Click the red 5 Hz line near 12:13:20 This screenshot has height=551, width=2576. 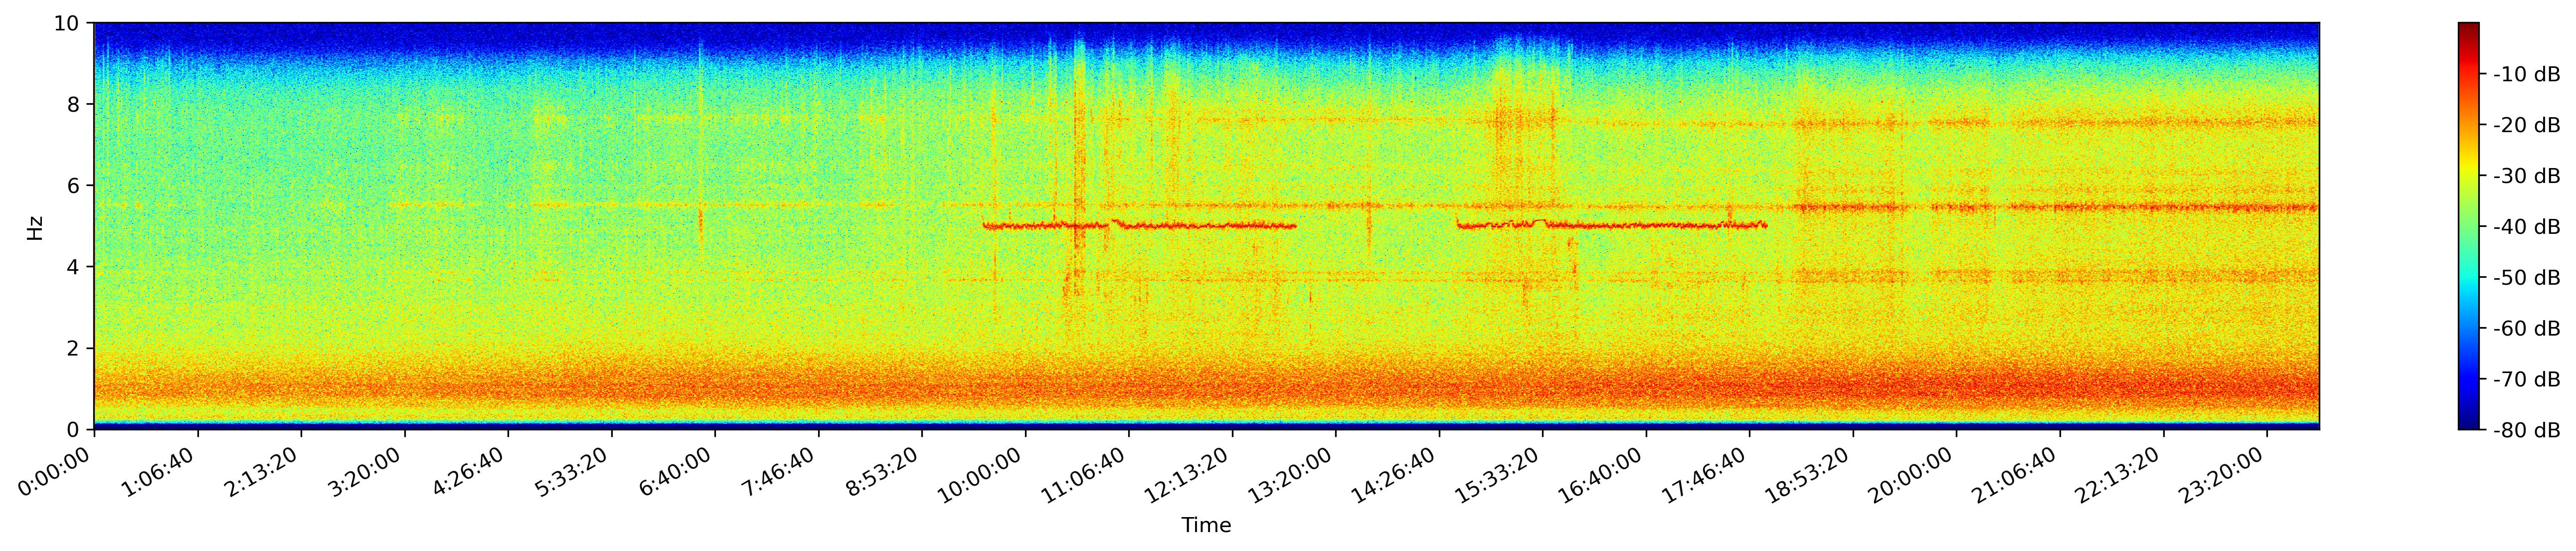click(1232, 226)
